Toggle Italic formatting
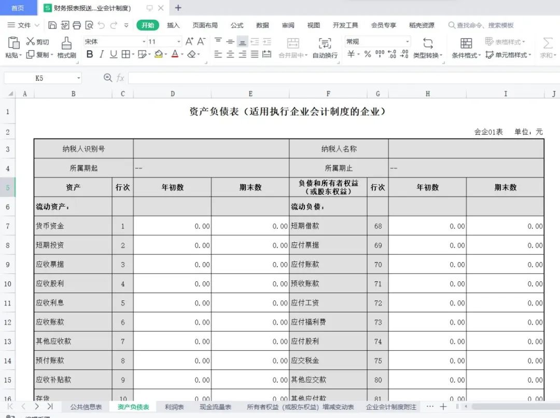Image resolution: width=560 pixels, height=418 pixels. point(101,54)
